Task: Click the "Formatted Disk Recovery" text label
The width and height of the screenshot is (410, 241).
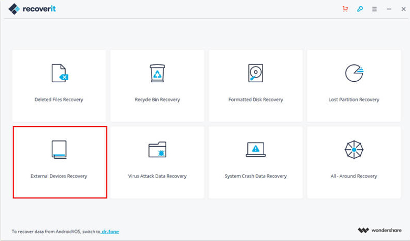Action: coord(255,100)
